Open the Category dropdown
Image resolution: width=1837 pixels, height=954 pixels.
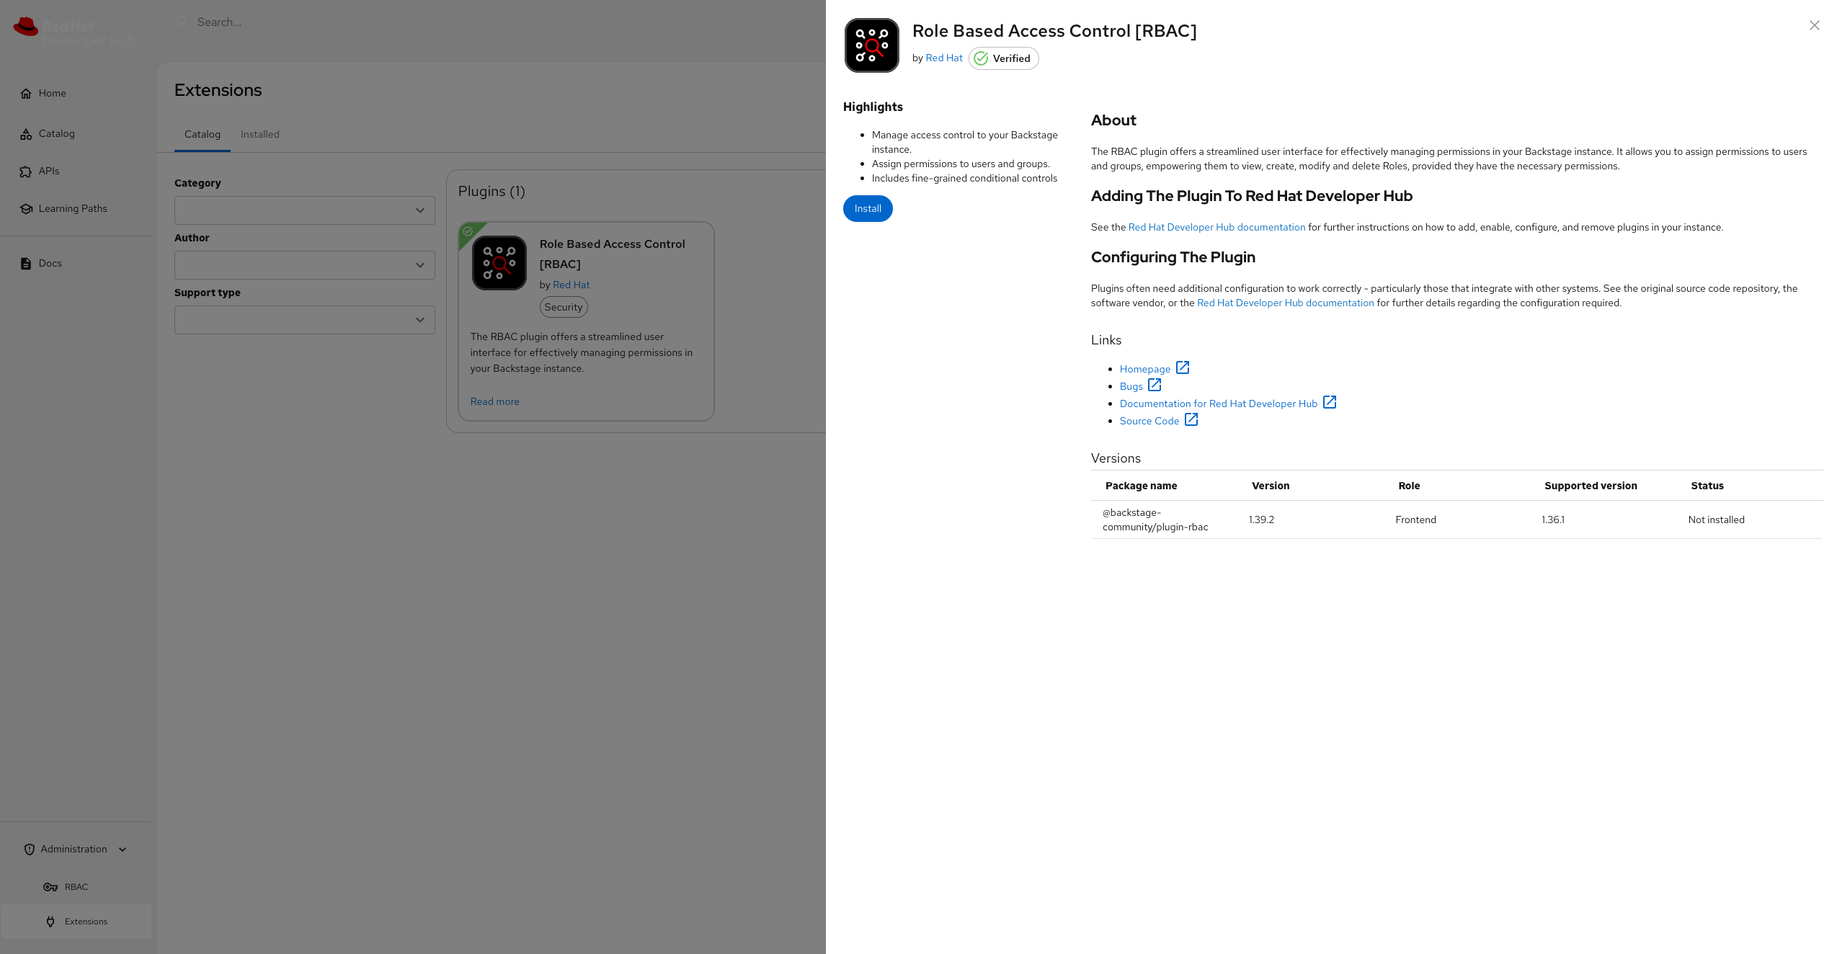coord(304,210)
